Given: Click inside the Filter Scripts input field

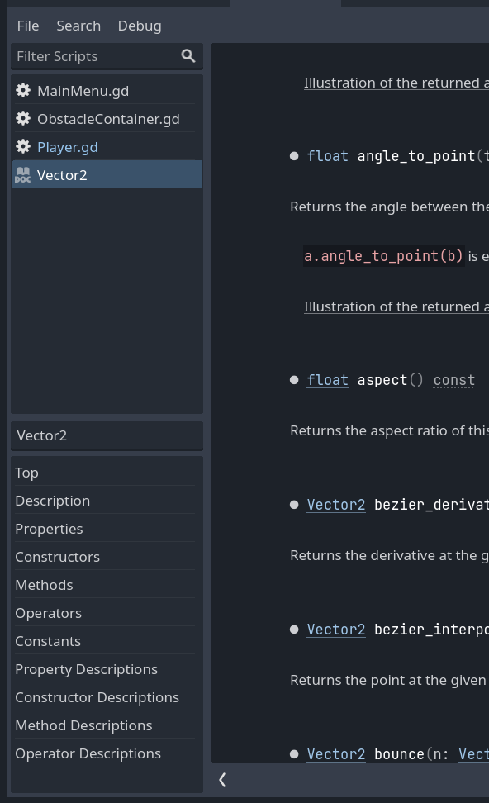Looking at the screenshot, I should pyautogui.click(x=91, y=55).
